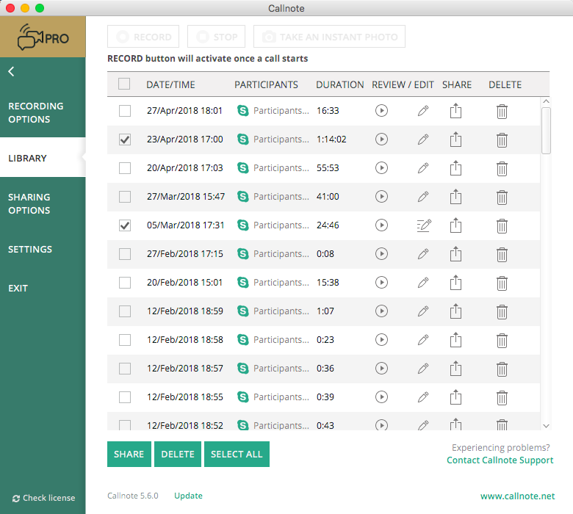Viewport: 573px width, 514px height.
Task: Uncheck the 23/Apr/2018 17:00 row checkbox
Action: point(125,140)
